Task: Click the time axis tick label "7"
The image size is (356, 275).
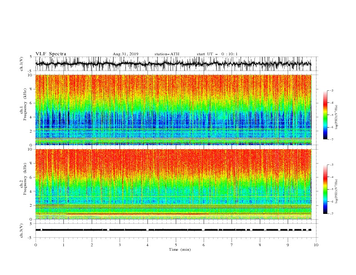Action: [232, 245]
